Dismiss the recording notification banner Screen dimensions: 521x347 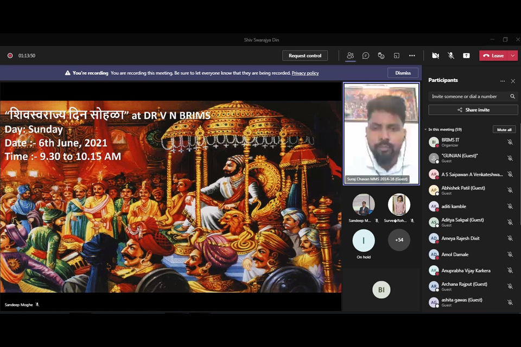(x=403, y=73)
